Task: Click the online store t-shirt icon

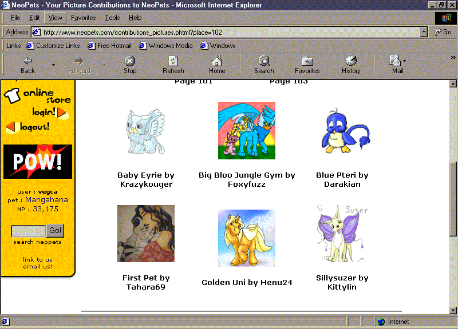Action: tap(11, 95)
